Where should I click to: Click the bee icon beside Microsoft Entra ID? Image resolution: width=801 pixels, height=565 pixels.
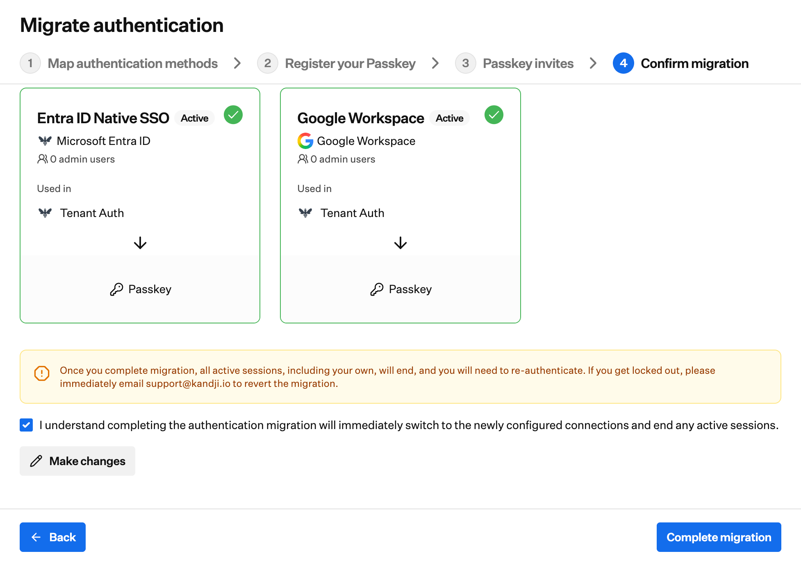click(x=45, y=141)
